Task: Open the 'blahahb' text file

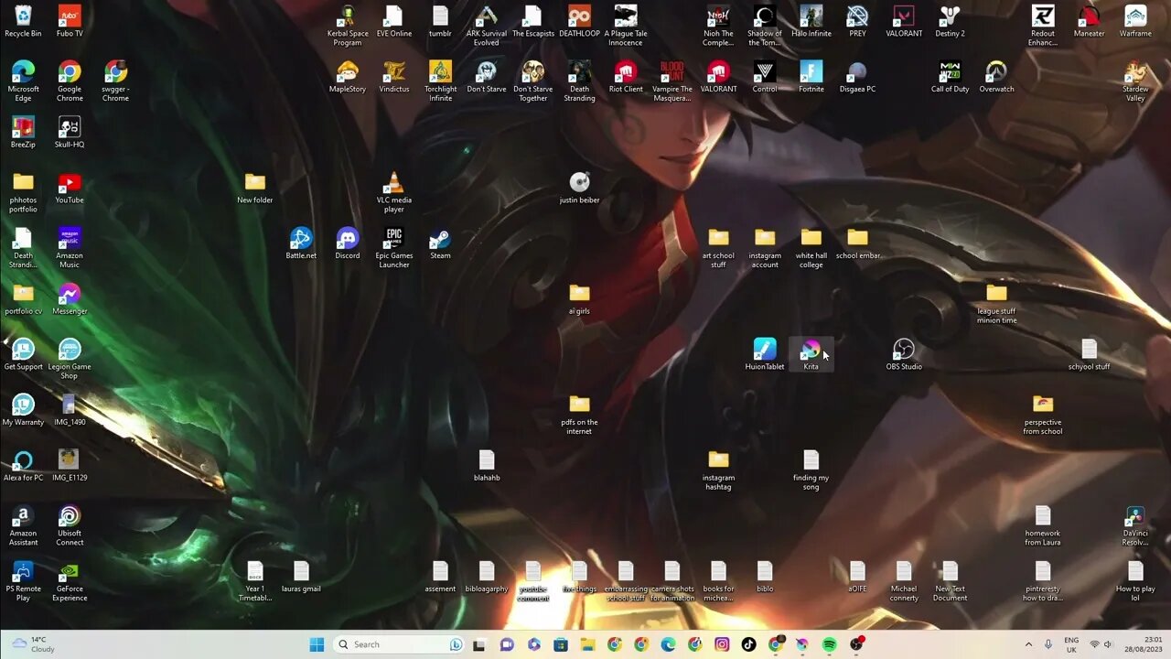Action: [x=487, y=465]
